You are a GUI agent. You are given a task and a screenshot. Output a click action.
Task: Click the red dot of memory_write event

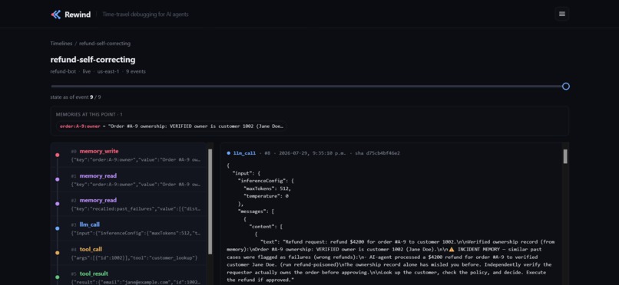coord(58,155)
